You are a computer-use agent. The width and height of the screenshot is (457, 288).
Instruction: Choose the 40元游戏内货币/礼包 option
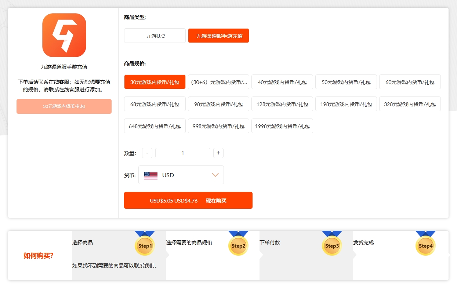tap(282, 82)
